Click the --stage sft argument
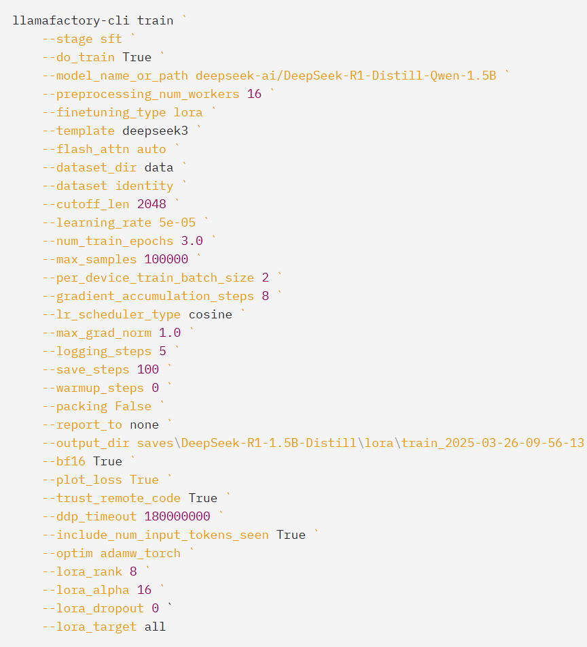This screenshot has height=647, width=587. pyautogui.click(x=82, y=39)
